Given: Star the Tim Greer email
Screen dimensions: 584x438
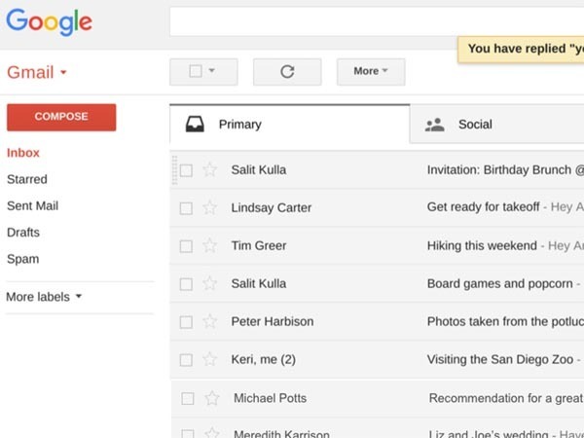Looking at the screenshot, I should tap(209, 245).
